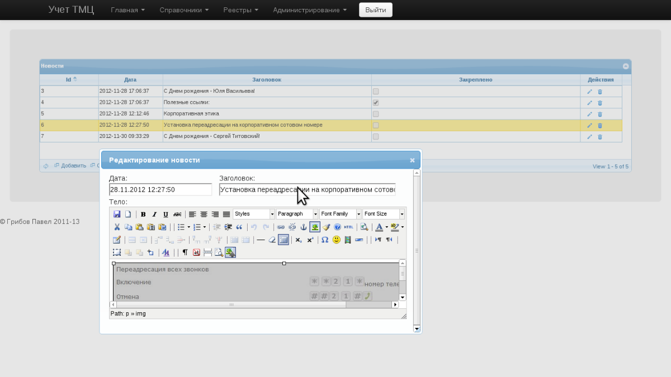Viewport: 671px width, 377px height.
Task: Open the Администрирование menu
Action: 309,10
